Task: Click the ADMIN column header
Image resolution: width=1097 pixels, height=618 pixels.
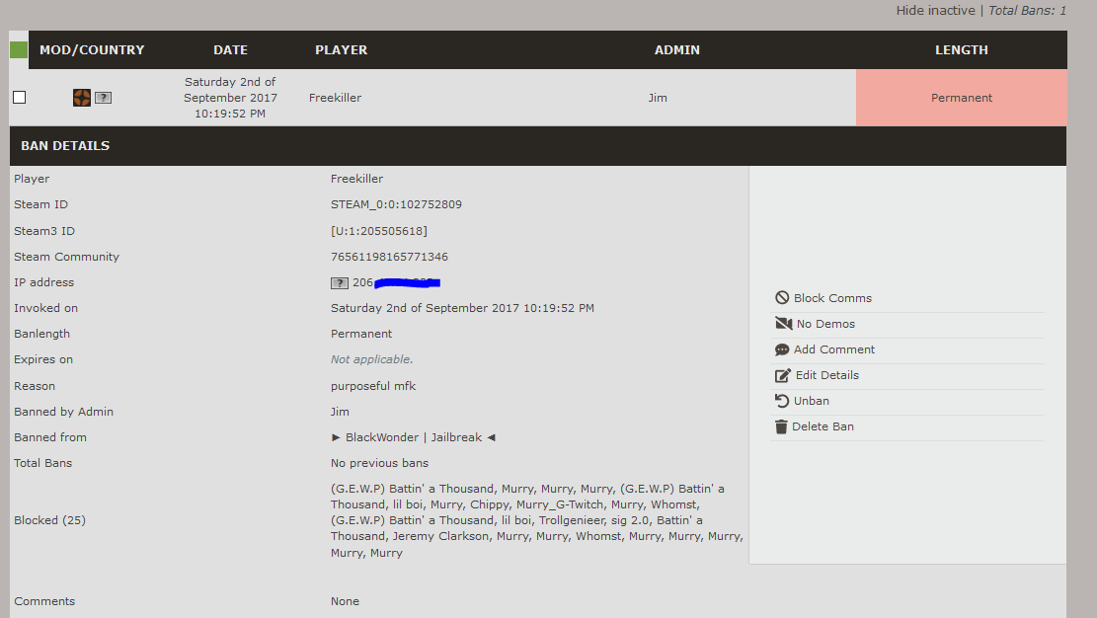Action: [x=676, y=49]
